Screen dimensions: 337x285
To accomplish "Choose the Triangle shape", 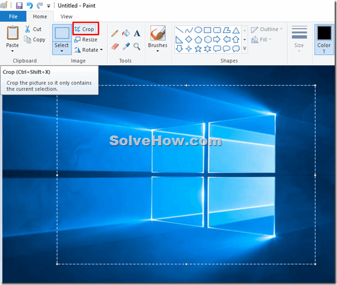I will click(236, 30).
